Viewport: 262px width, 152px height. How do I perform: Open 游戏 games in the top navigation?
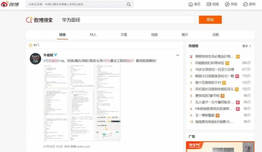249,4
